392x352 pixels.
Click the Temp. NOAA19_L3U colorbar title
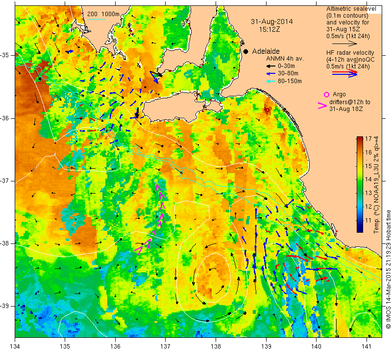pyautogui.click(x=376, y=185)
